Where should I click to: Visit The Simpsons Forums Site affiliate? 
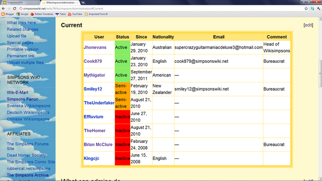click(x=28, y=146)
